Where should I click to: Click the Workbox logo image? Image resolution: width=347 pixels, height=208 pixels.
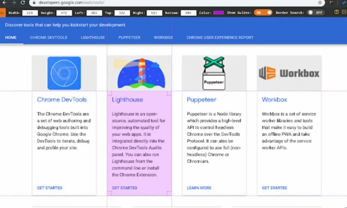[x=289, y=73]
